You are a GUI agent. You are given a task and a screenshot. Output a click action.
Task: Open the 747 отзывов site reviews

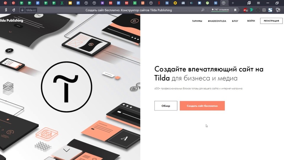pyautogui.click(x=220, y=10)
